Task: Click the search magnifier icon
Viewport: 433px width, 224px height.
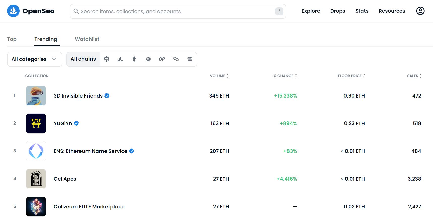Action: click(x=76, y=11)
